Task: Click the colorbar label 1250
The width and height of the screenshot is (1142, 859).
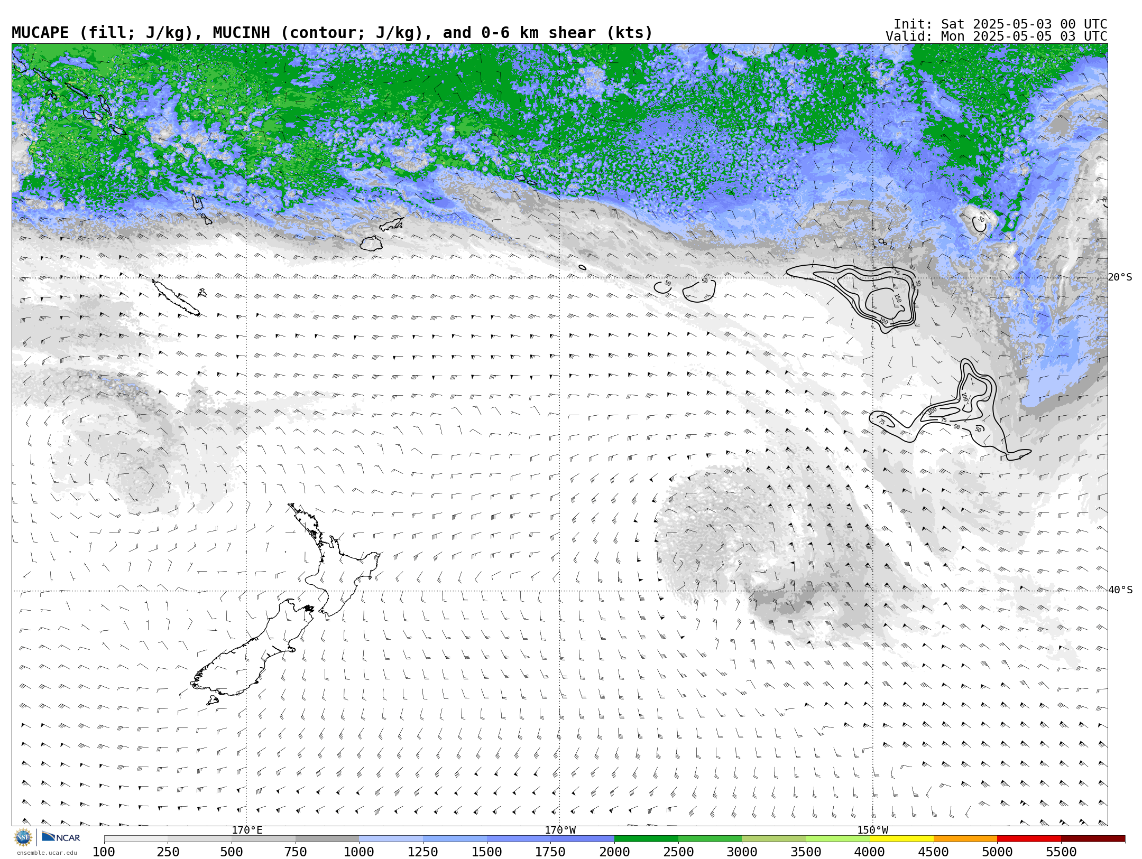Action: pos(423,852)
